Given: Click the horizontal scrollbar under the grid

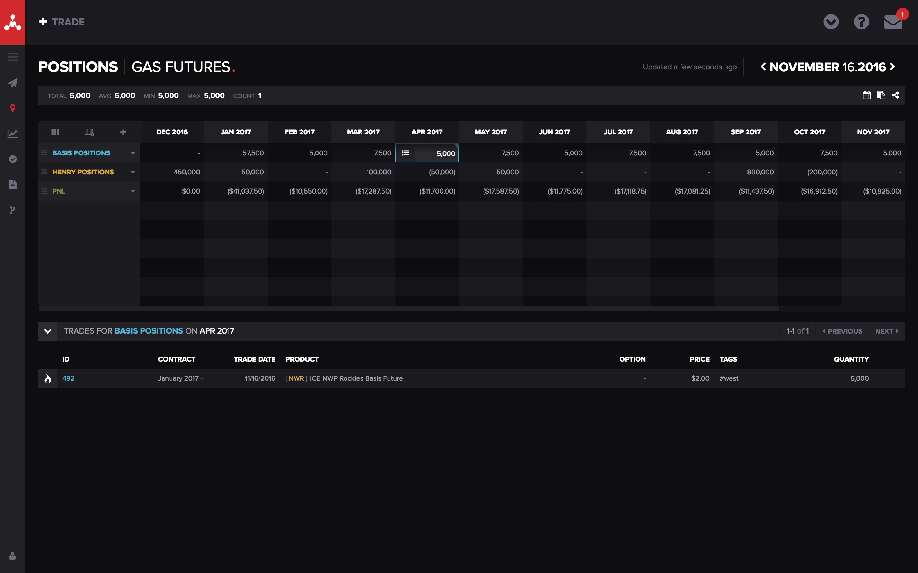Looking at the screenshot, I should click(409, 309).
